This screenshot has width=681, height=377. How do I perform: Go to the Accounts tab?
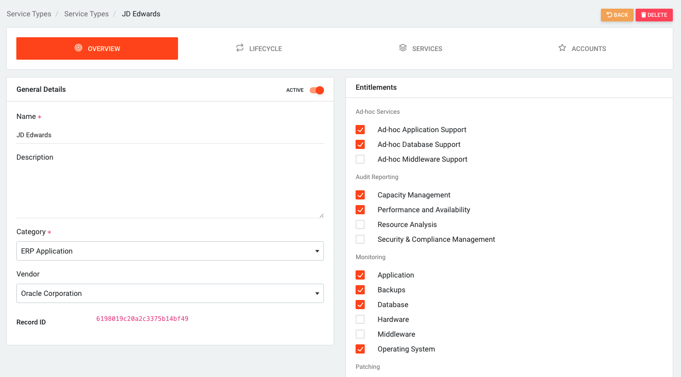[x=582, y=48]
